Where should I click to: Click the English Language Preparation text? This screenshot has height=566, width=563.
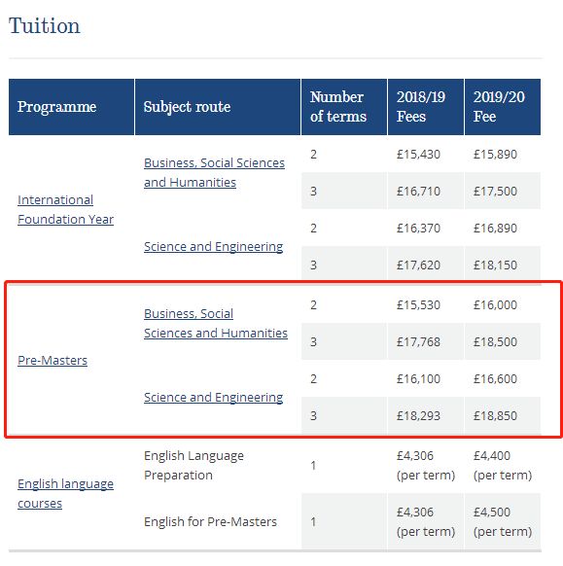[194, 465]
